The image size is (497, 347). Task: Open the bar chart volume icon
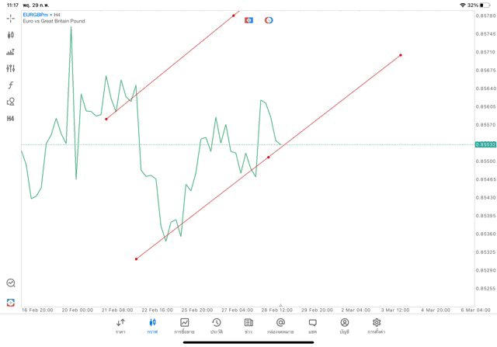coord(11,52)
